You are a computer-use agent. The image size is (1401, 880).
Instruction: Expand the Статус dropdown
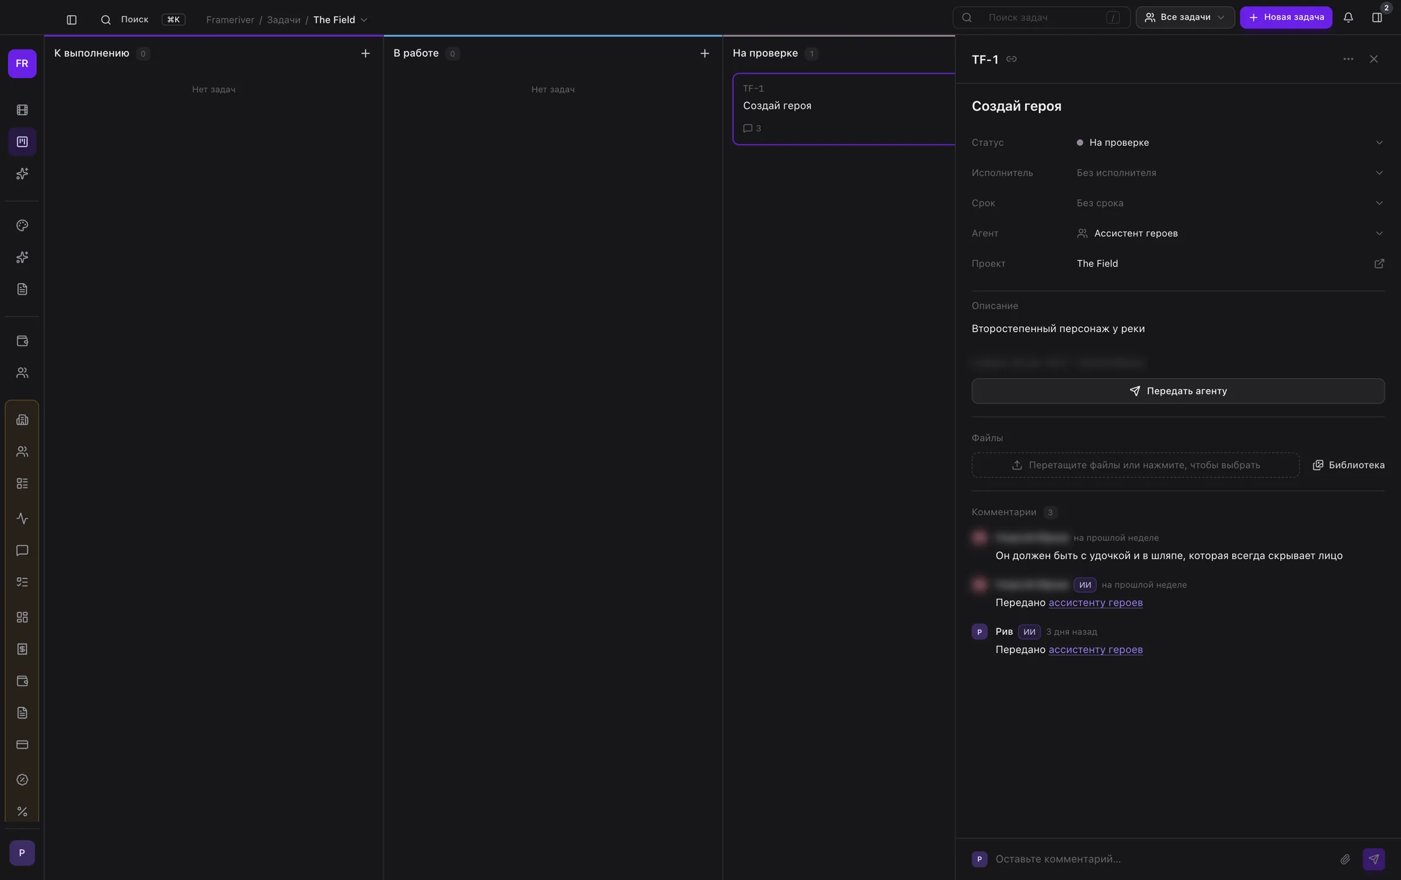point(1379,142)
